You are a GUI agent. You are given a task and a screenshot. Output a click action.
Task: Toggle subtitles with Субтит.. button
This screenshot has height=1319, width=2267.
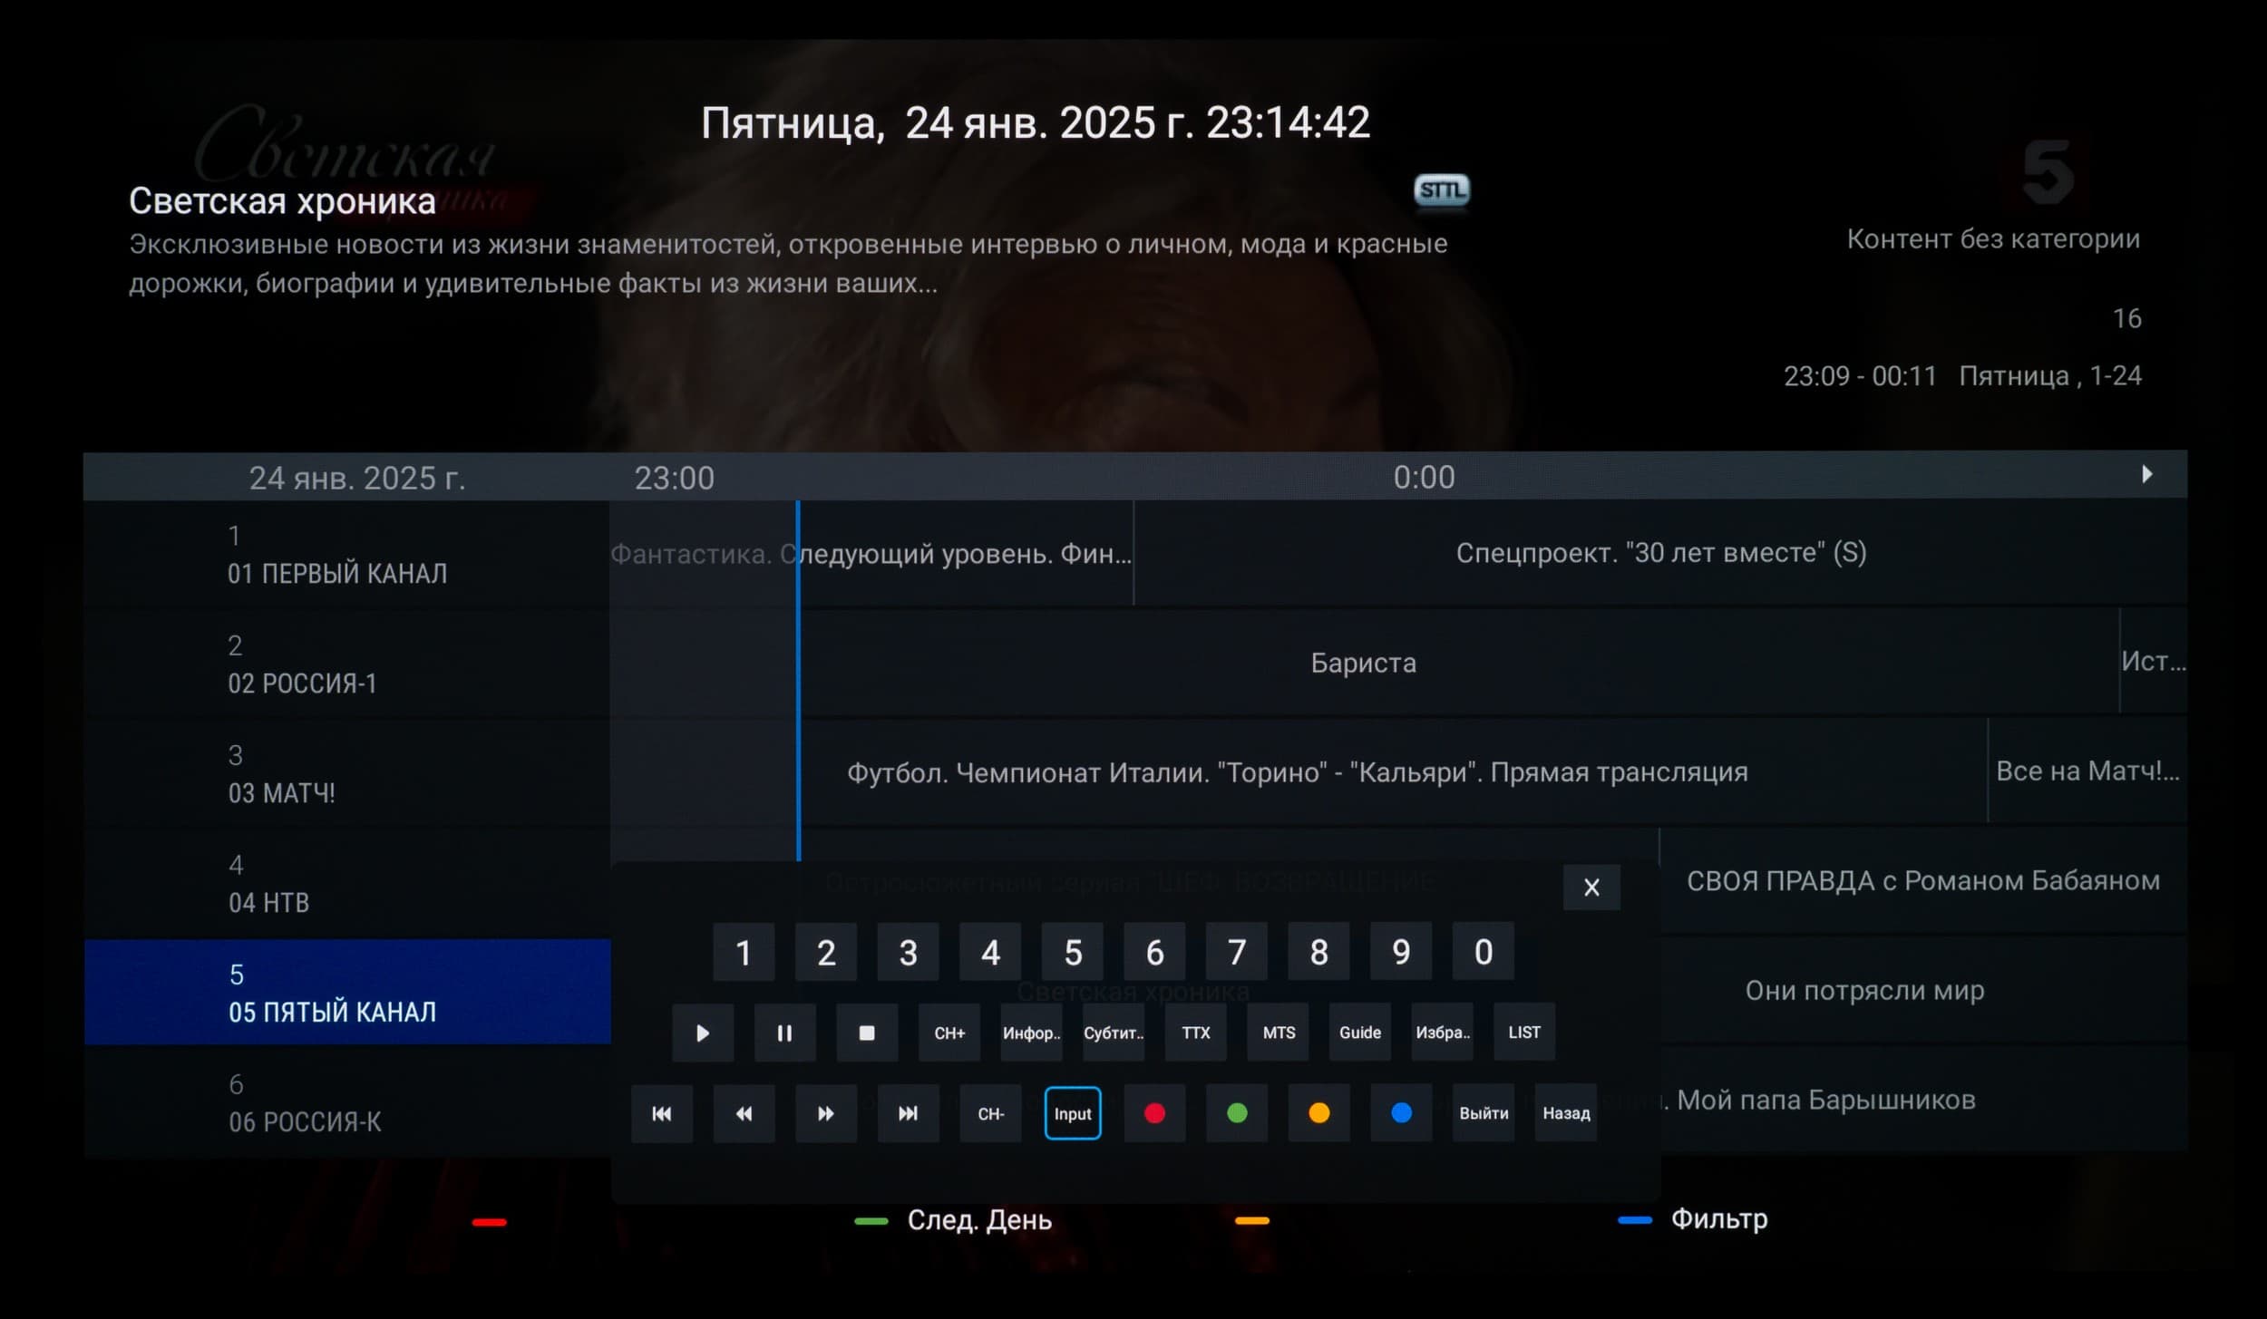[1114, 1033]
